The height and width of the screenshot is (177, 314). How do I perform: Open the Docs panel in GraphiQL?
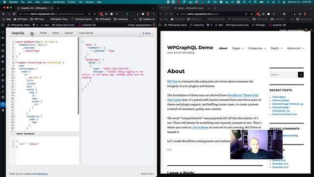[x=147, y=33]
